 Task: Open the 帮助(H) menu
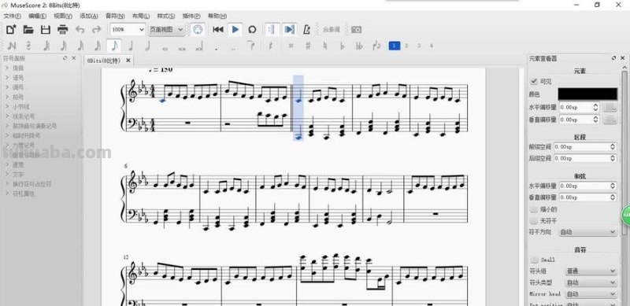[x=217, y=16]
